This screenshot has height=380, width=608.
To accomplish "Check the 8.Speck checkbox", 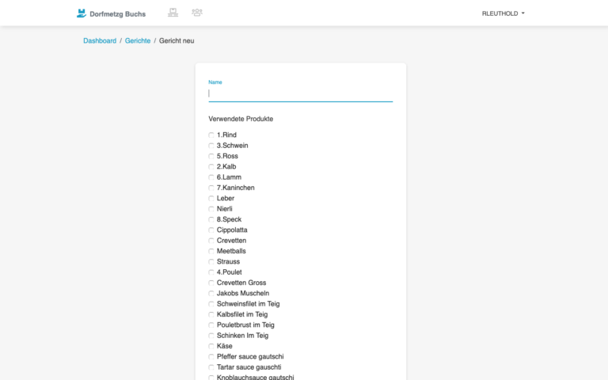I will pyautogui.click(x=211, y=219).
